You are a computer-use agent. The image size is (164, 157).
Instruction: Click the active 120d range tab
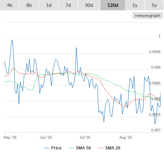[113, 5]
